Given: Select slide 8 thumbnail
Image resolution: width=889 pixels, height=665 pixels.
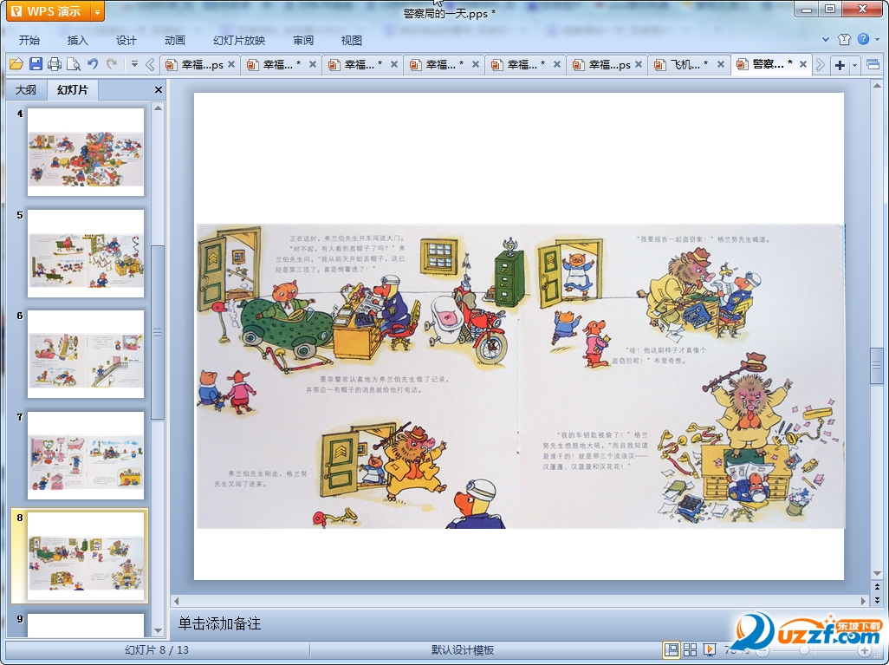Looking at the screenshot, I should click(86, 556).
